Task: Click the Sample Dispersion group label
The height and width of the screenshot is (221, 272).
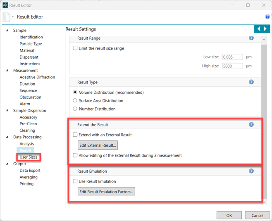Action: 30,111
